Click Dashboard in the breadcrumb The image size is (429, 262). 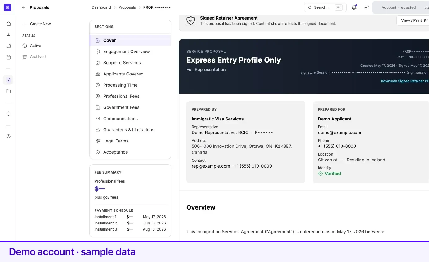point(101,7)
